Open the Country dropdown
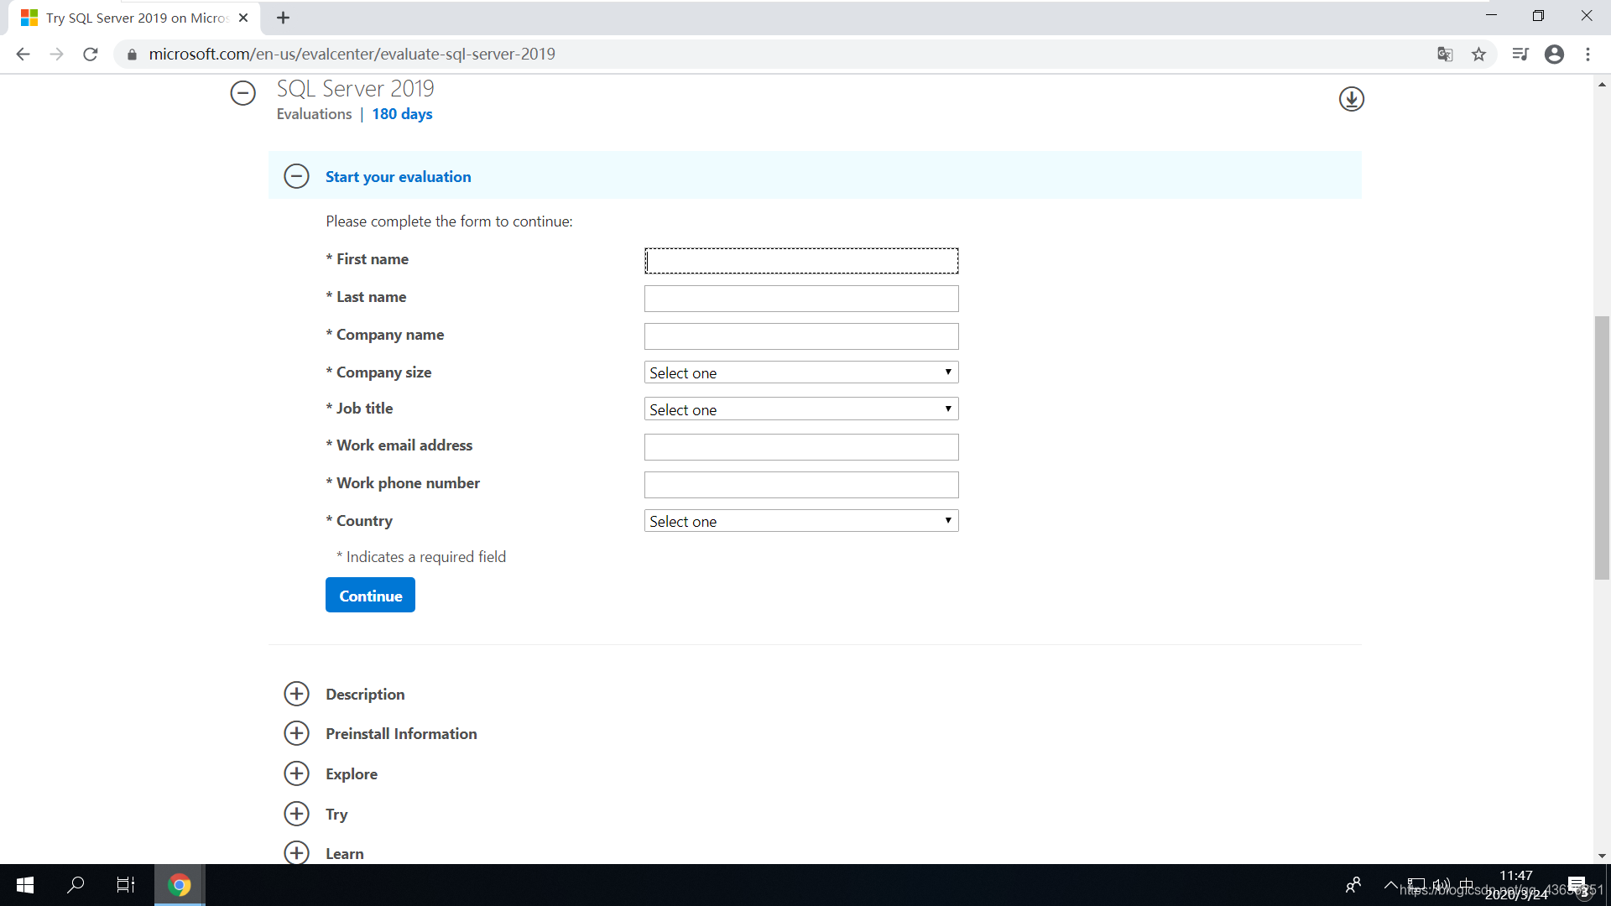Viewport: 1611px width, 906px height. [x=801, y=521]
